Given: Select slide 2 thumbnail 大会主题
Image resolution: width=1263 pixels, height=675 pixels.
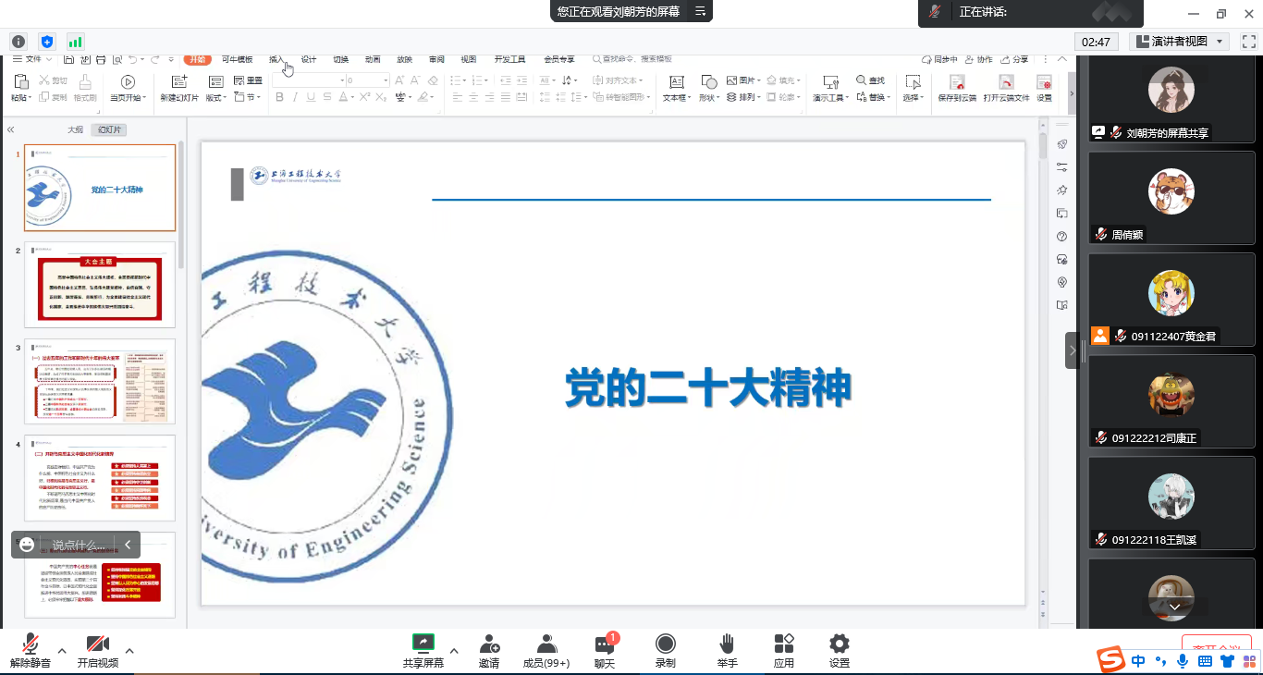Looking at the screenshot, I should click(100, 285).
